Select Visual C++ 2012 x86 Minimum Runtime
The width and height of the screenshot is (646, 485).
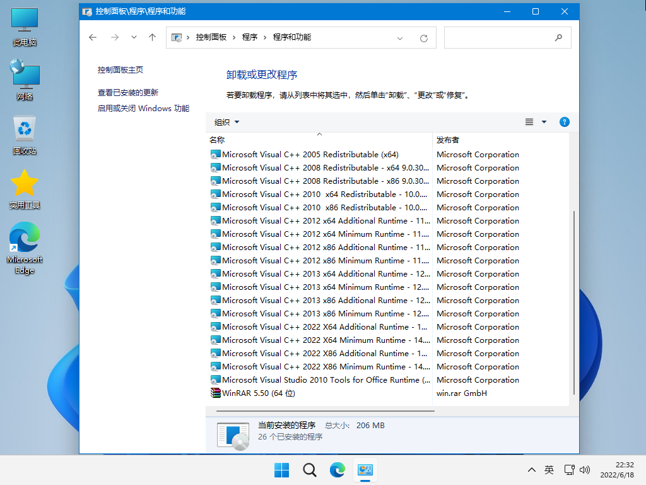click(320, 261)
